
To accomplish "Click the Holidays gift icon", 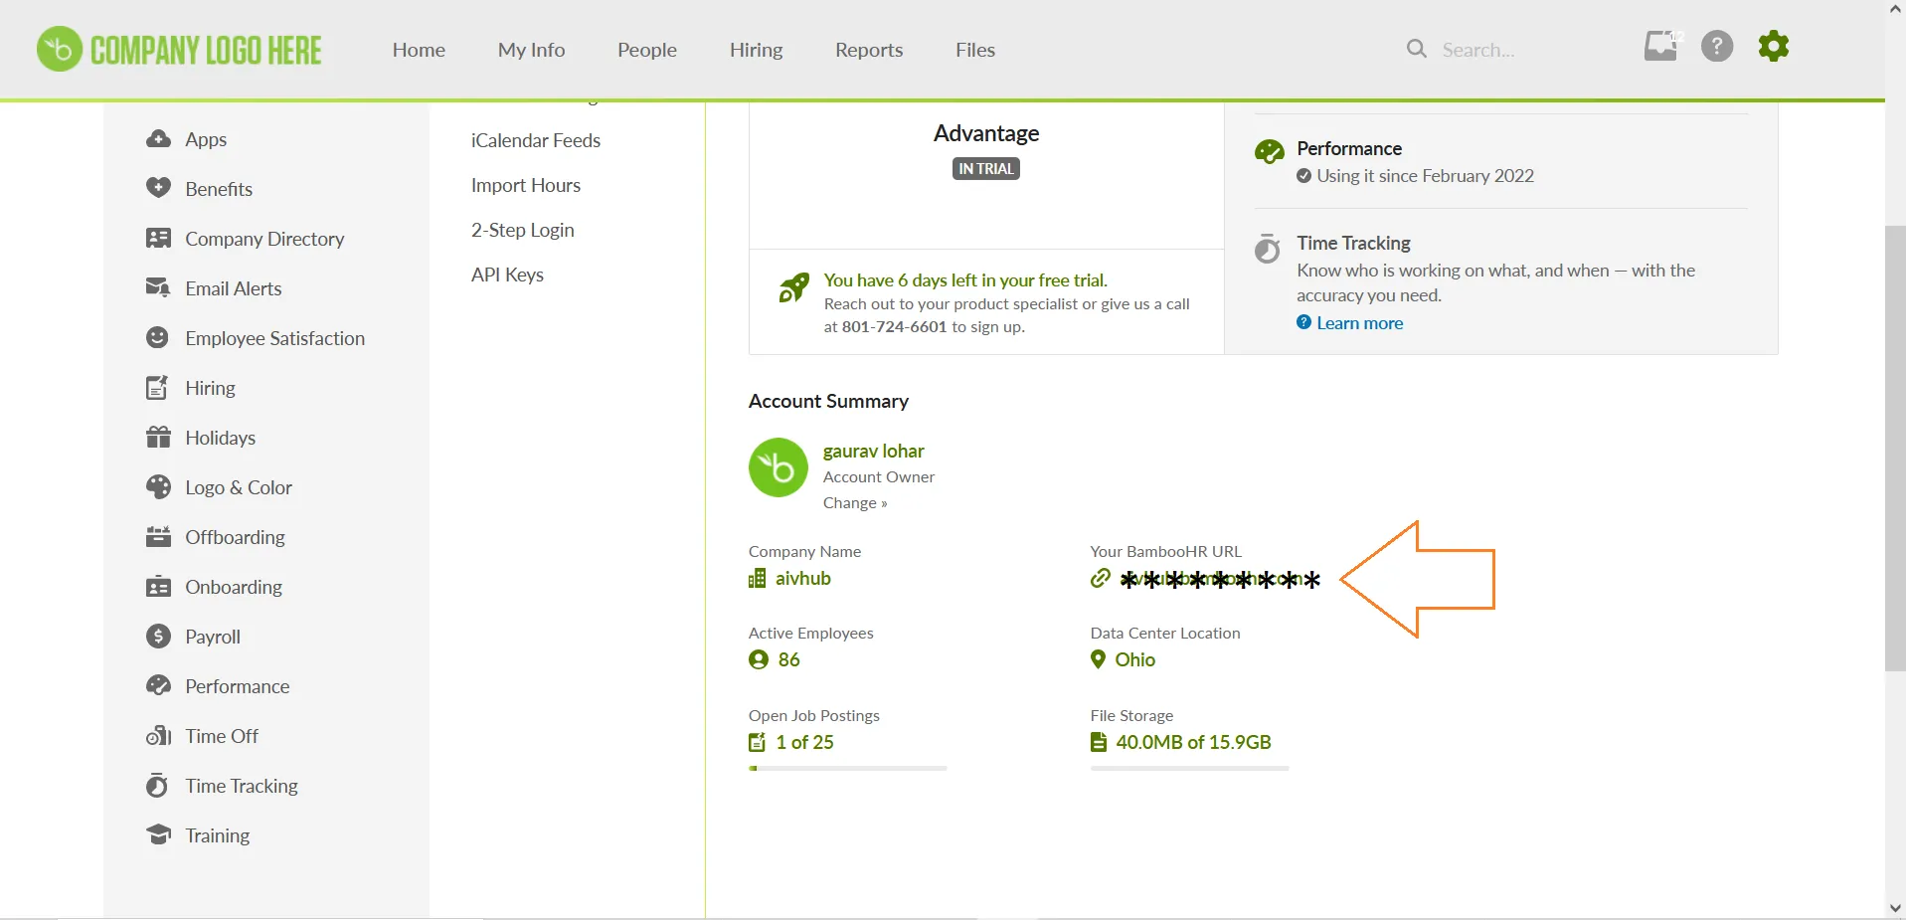I will click(158, 438).
